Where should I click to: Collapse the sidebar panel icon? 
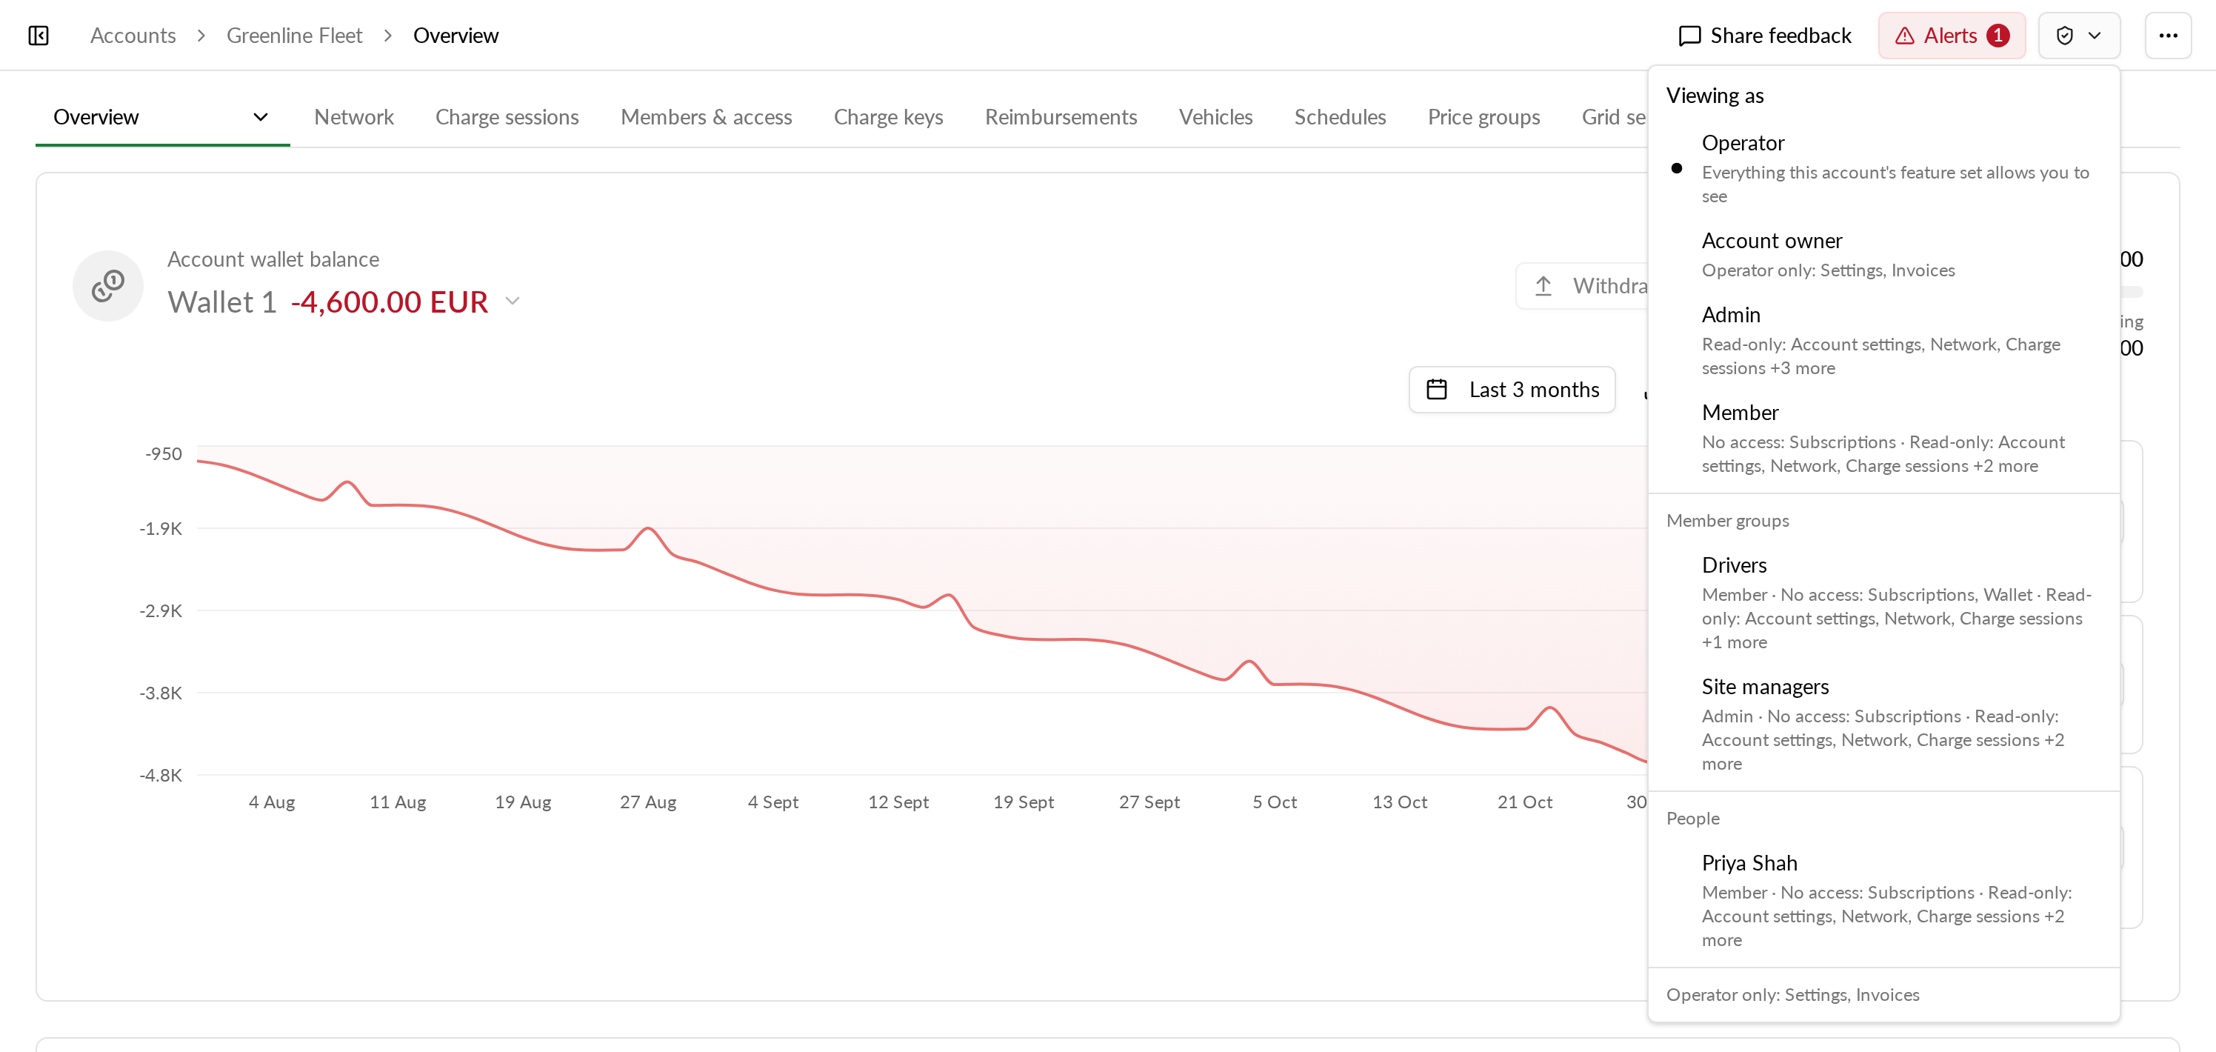(x=39, y=36)
